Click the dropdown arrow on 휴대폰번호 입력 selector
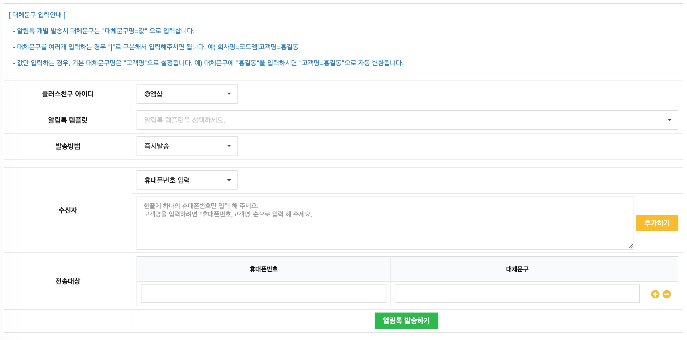Viewport: 687px width, 340px height. click(x=229, y=180)
